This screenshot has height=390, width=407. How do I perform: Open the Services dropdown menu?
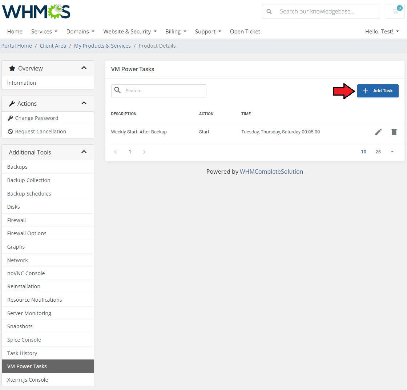(x=44, y=32)
